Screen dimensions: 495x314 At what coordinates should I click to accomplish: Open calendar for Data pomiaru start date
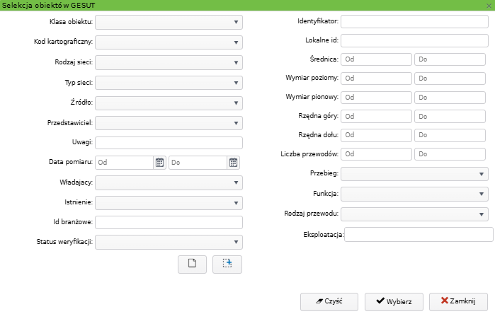coord(159,163)
